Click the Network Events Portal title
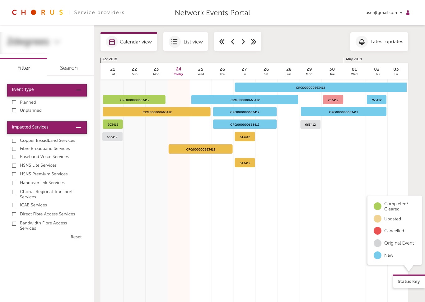 click(x=213, y=13)
